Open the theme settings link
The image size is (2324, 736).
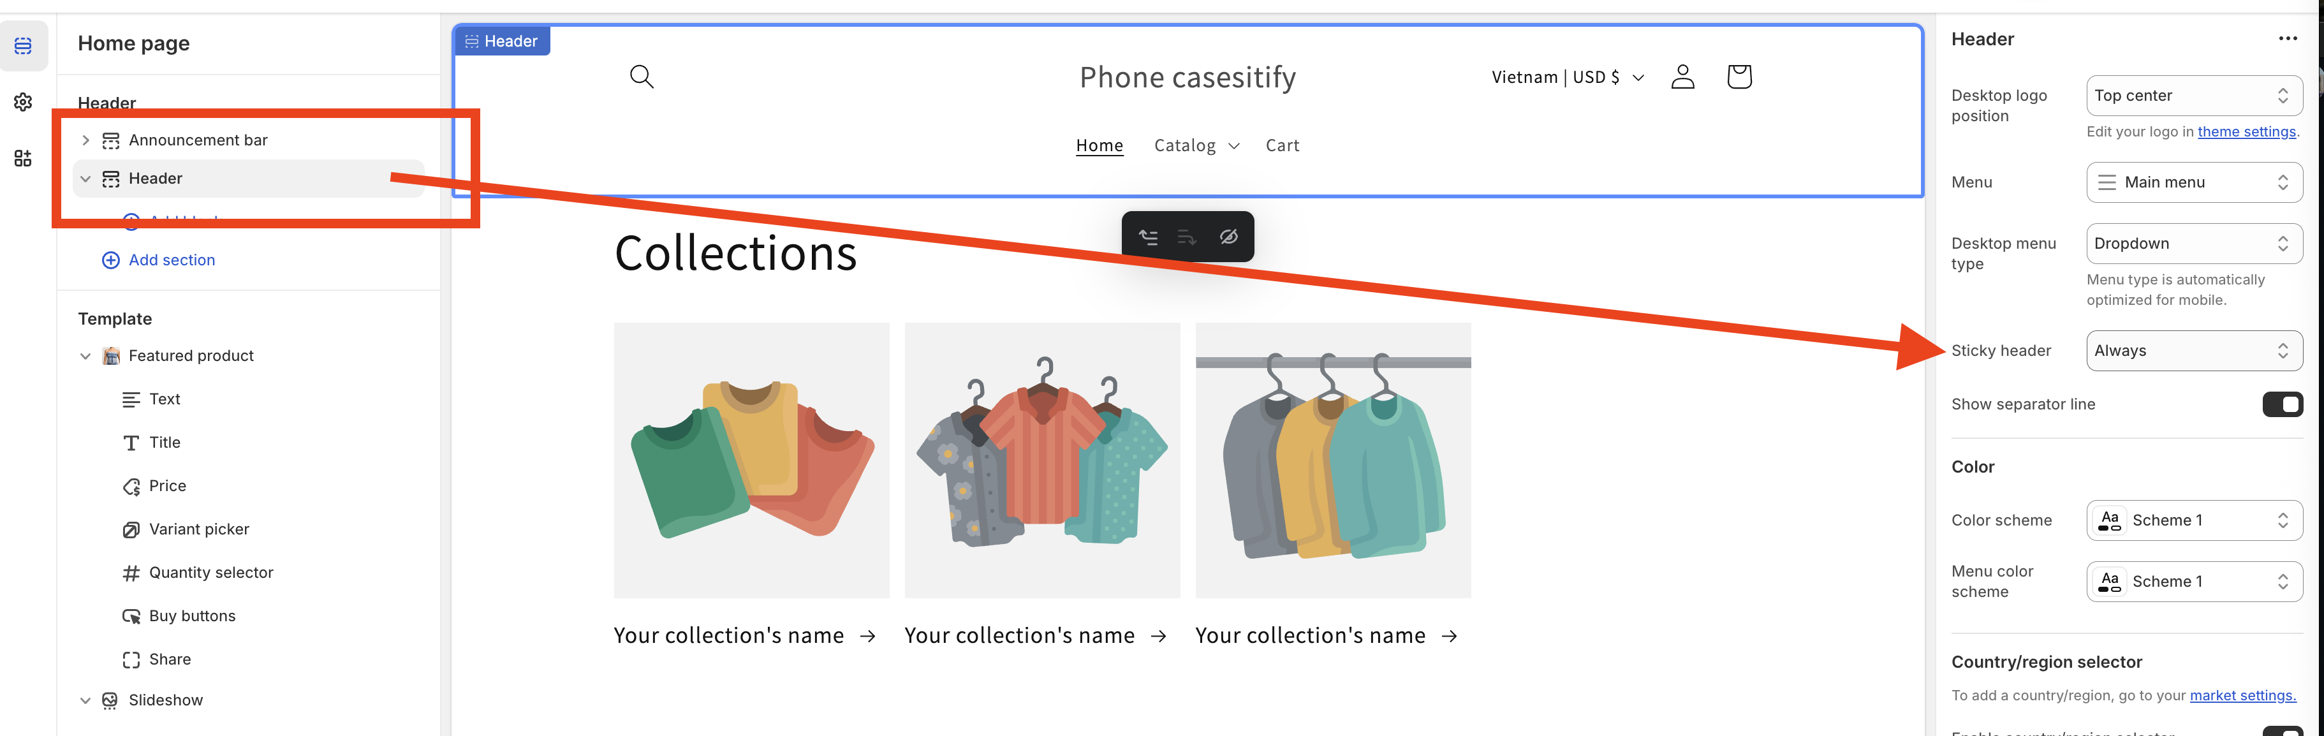(2246, 131)
